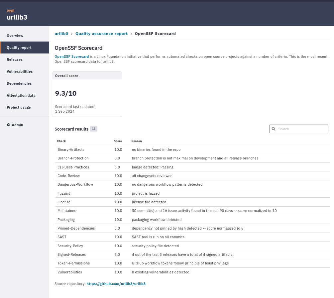Click Quality assurance report breadcrumb
The height and width of the screenshot is (298, 334).
coord(101,34)
